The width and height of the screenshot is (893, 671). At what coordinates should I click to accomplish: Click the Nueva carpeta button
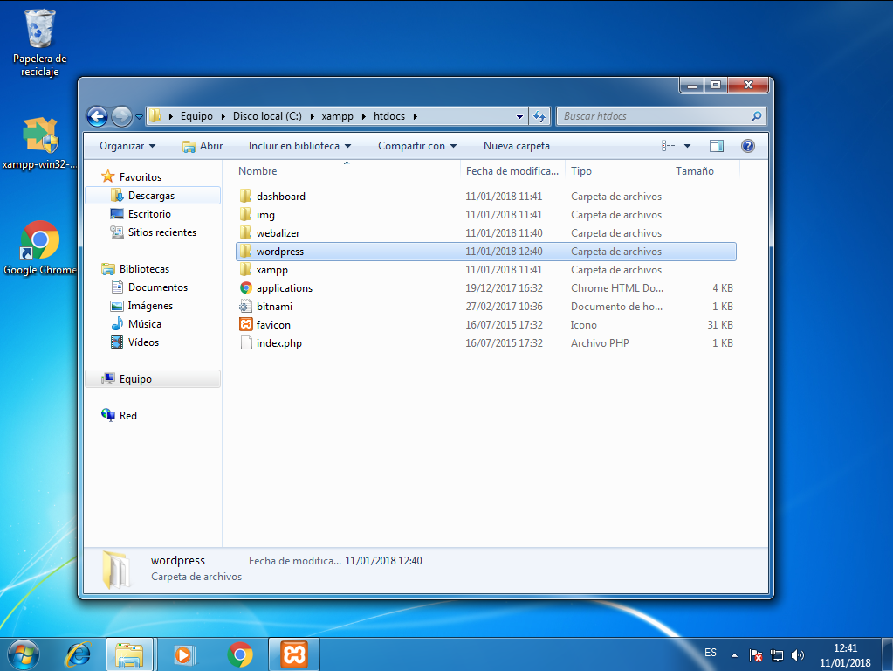point(516,145)
